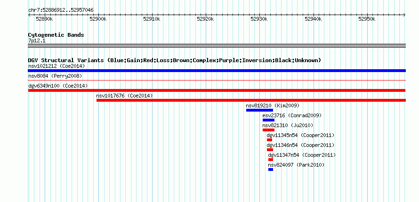This screenshot has height=202, width=419.
Task: Click the Cytogenetic Bands track title
Action: [x=56, y=35]
